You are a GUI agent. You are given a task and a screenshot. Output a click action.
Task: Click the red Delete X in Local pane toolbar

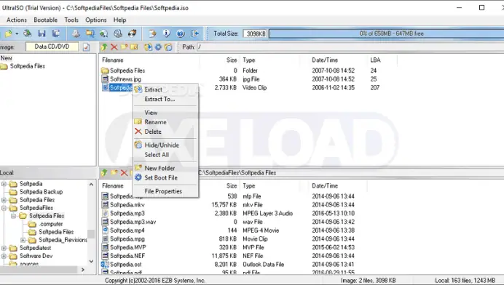point(124,172)
